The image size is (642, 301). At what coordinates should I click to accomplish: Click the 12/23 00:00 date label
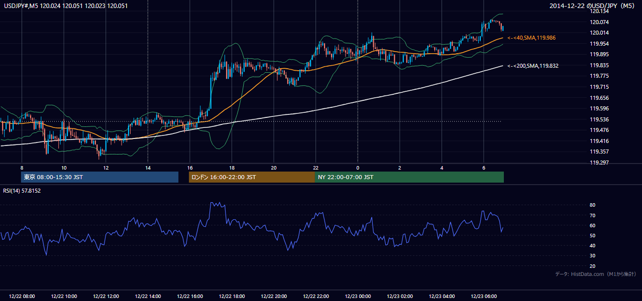coord(358,296)
